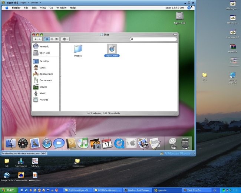241x193 pixels.
Task: Click the Spotlight search icon
Action: (x=189, y=8)
